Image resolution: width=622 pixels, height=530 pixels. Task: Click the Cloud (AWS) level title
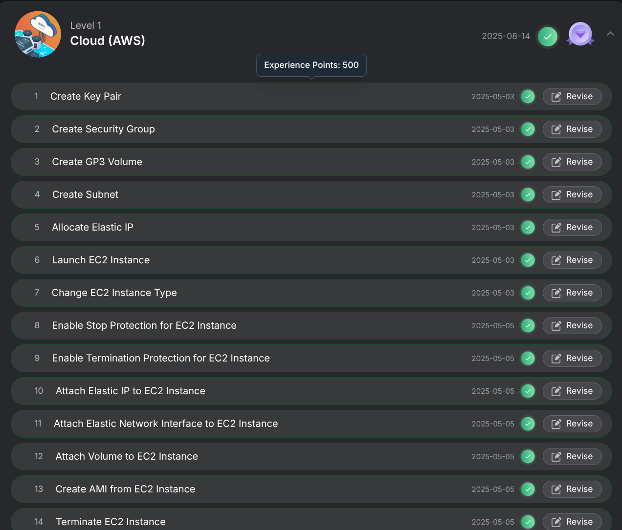(108, 41)
